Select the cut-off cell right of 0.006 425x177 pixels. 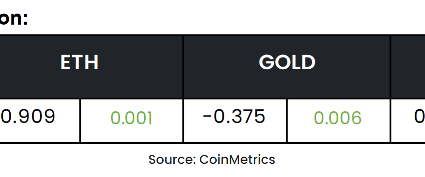click(408, 121)
